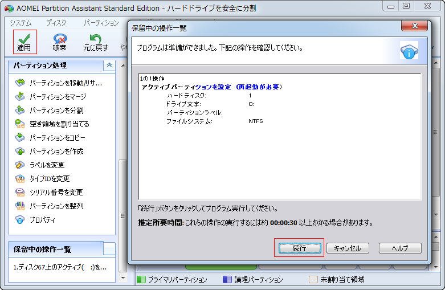Click the AOMEI app icon in title bar
The image size is (445, 290).
point(9,8)
